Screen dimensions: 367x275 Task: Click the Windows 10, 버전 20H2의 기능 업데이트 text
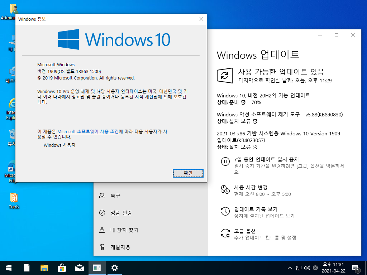tap(263, 95)
